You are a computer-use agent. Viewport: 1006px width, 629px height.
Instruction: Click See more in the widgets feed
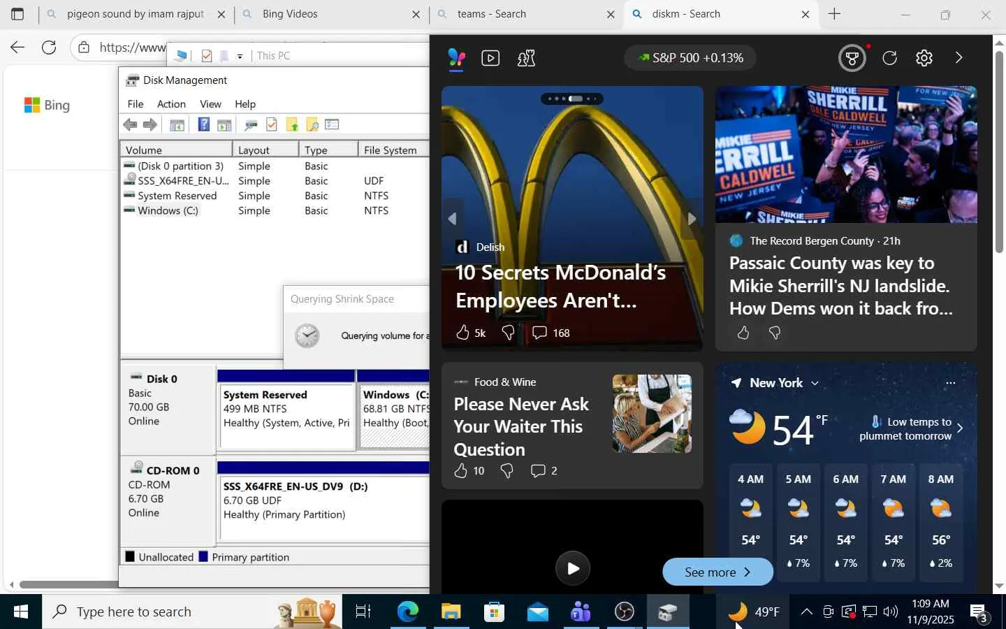point(717,572)
